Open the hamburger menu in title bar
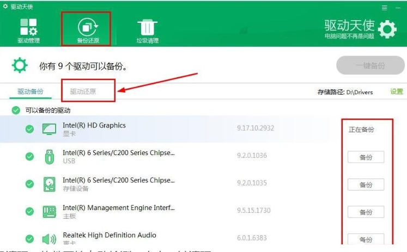The image size is (407, 252). point(385,8)
